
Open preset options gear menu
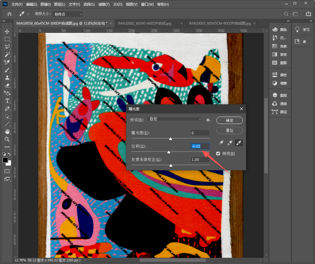[x=209, y=120]
